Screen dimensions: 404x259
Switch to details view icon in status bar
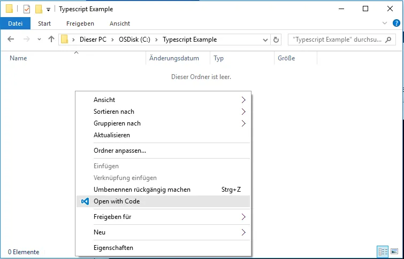[383, 252]
